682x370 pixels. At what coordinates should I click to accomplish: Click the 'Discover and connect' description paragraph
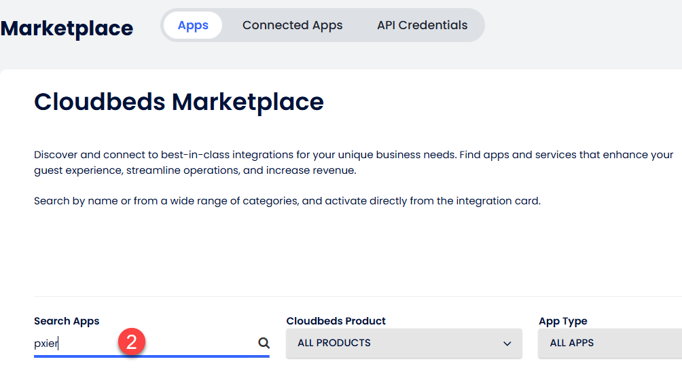tap(353, 155)
